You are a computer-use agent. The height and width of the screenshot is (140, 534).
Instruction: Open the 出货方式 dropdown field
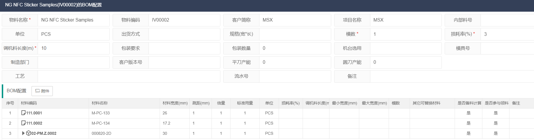pos(184,34)
